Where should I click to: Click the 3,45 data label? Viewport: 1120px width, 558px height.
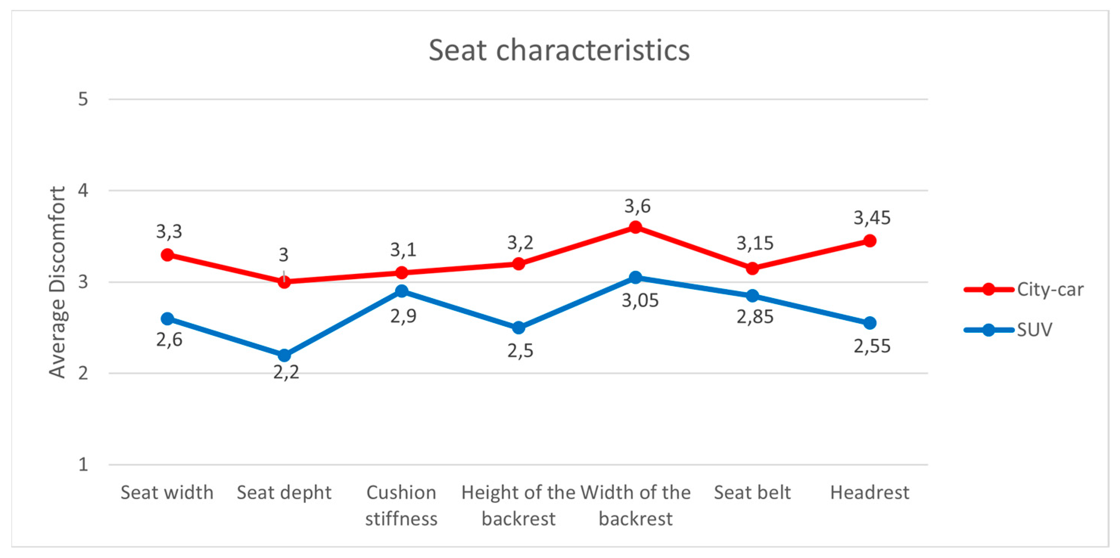pyautogui.click(x=872, y=218)
